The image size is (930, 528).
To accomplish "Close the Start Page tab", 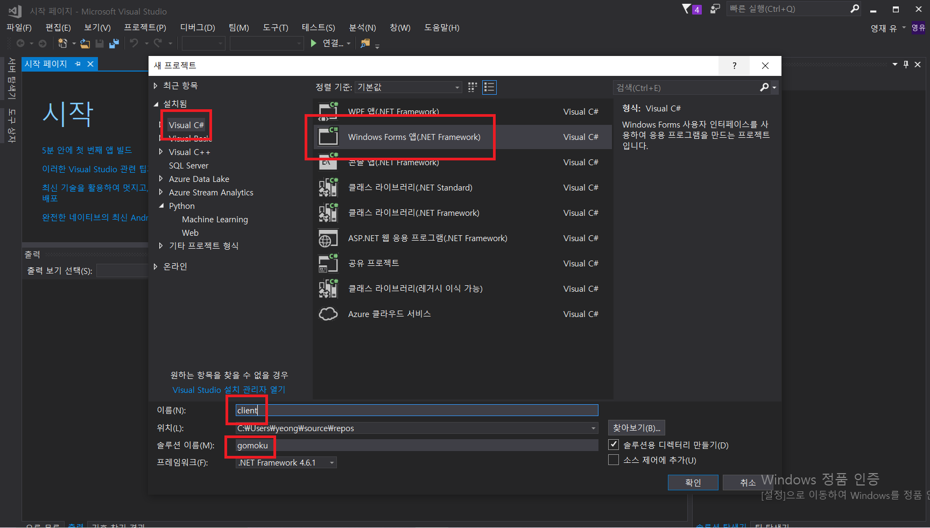I will click(x=90, y=64).
